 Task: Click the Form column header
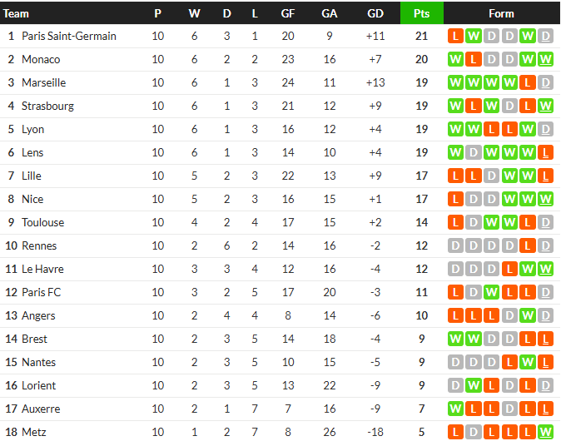(x=501, y=13)
